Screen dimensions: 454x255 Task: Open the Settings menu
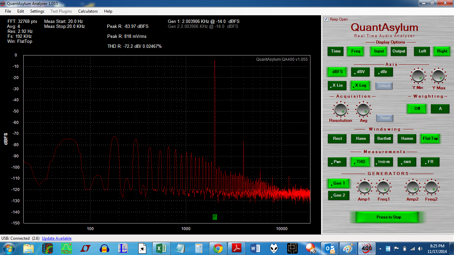37,11
